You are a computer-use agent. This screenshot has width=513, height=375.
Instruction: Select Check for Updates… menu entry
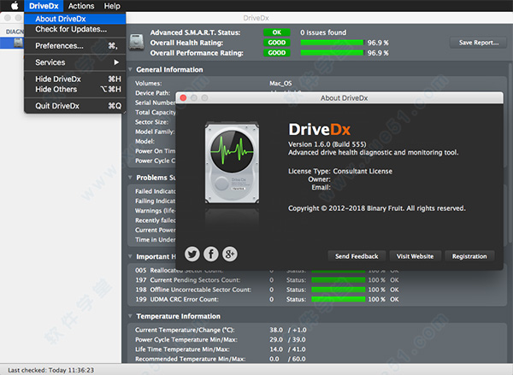[75, 29]
